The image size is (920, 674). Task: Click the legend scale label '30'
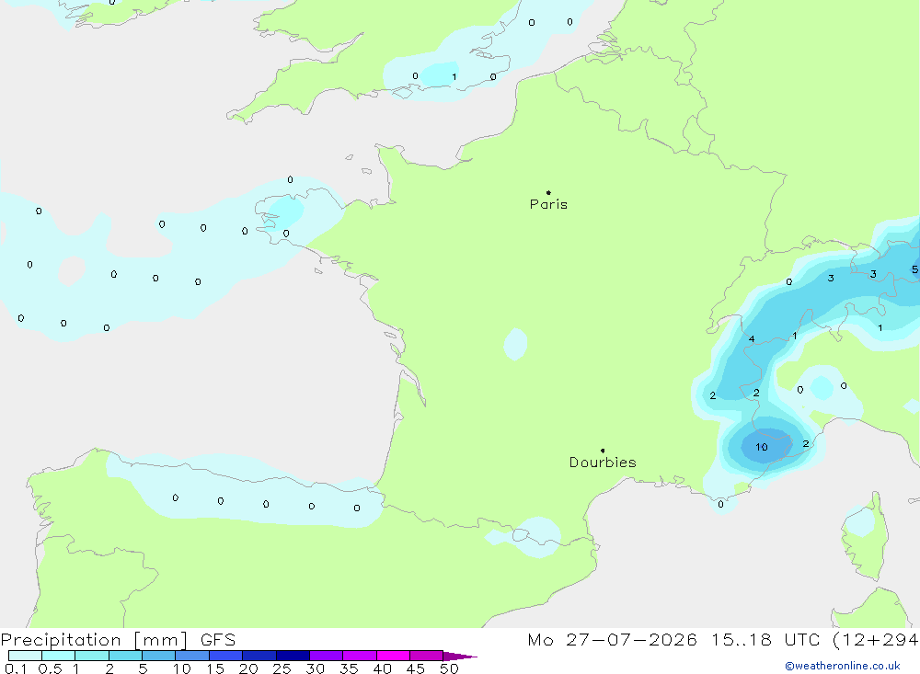[316, 668]
